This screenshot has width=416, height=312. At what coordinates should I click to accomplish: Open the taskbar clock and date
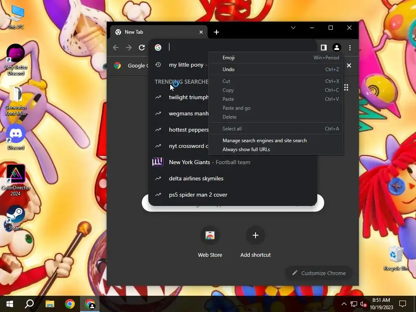381,304
